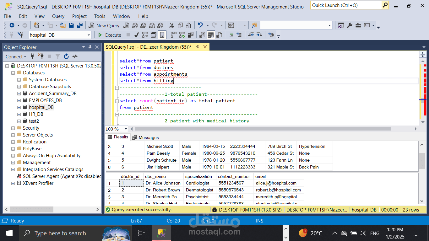The width and height of the screenshot is (429, 241).
Task: Click the Increase Indent icon
Action: pyautogui.click(x=259, y=35)
